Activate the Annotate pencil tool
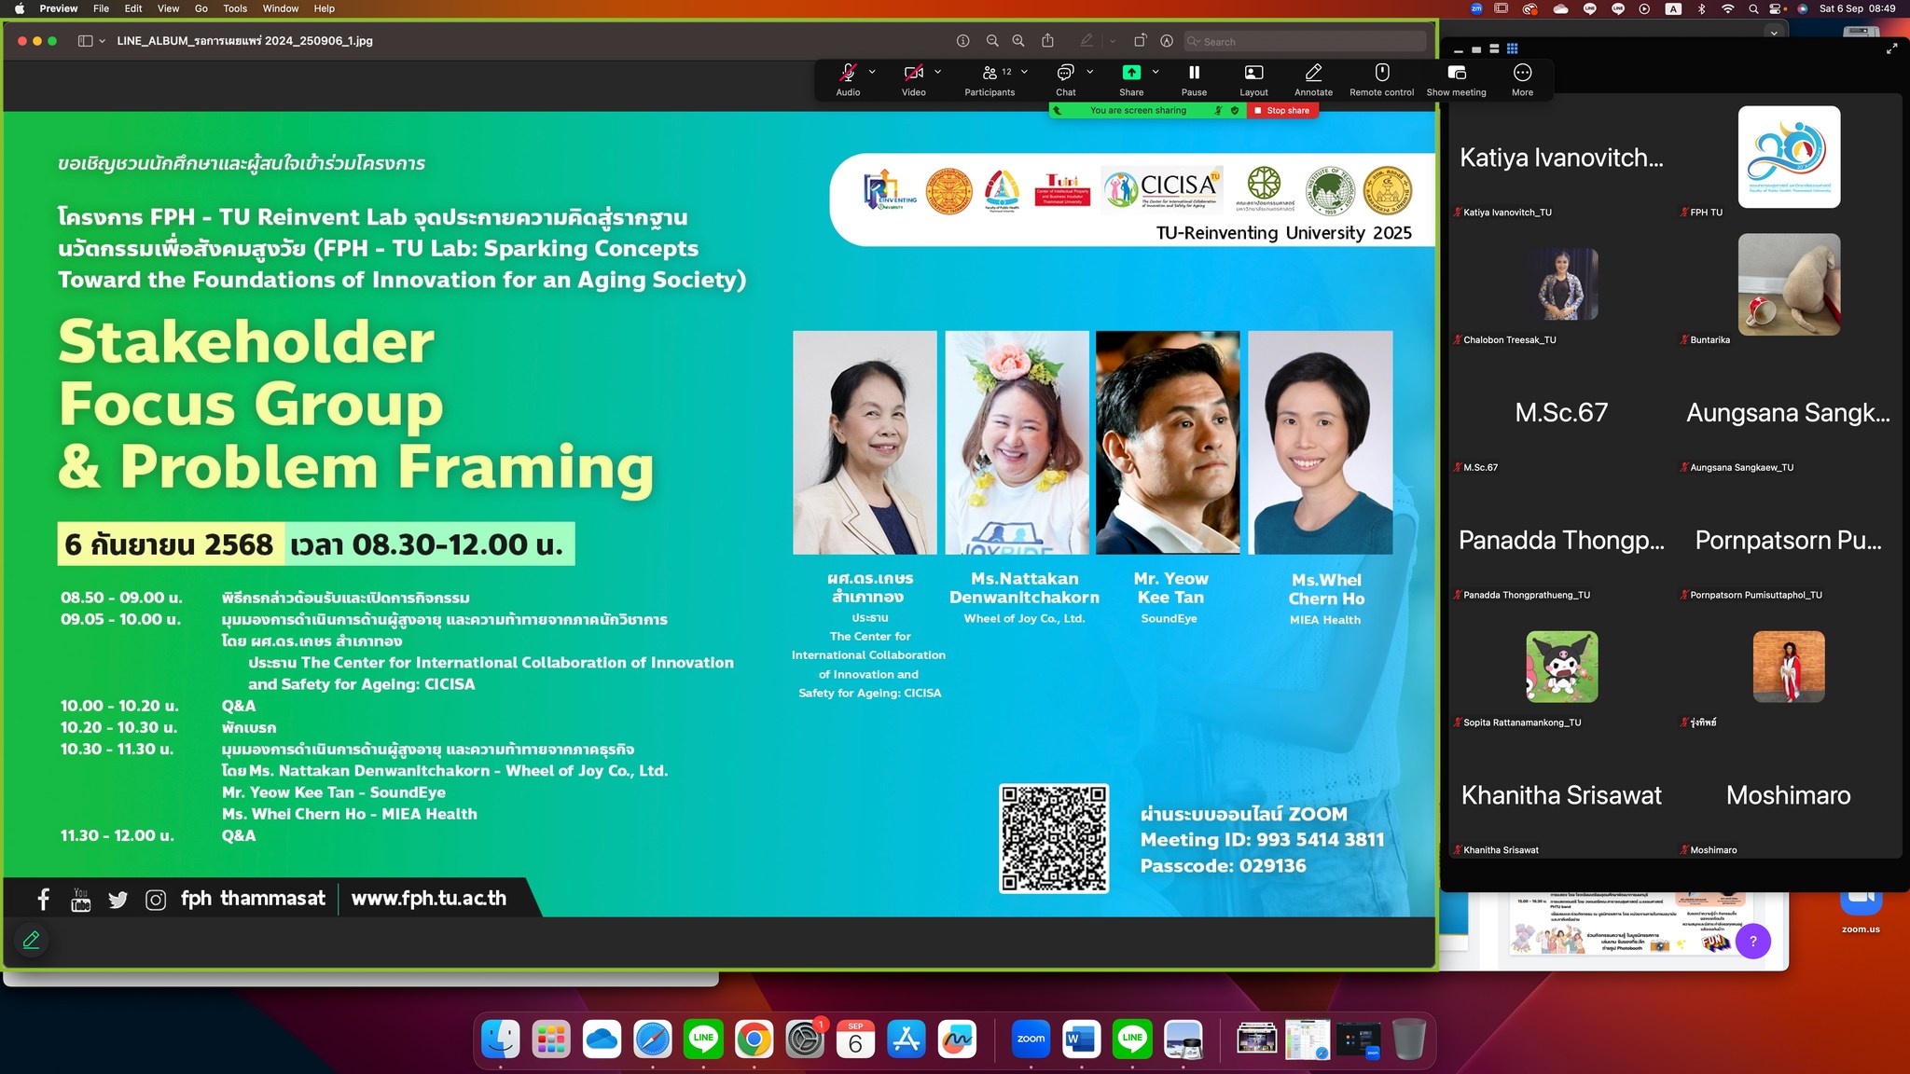 click(x=1313, y=79)
